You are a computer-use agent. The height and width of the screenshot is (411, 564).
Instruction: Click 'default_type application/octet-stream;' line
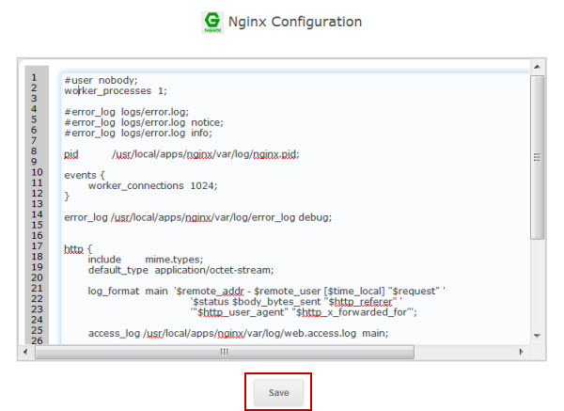tap(180, 270)
